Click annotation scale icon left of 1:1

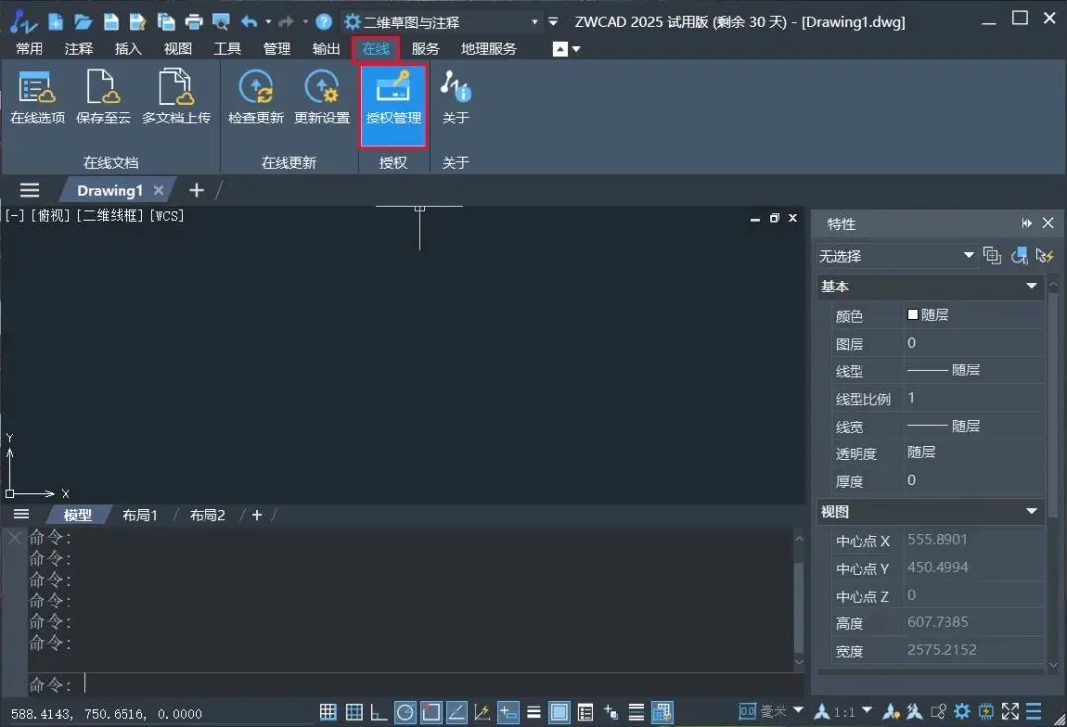(823, 712)
